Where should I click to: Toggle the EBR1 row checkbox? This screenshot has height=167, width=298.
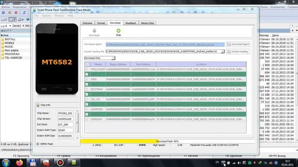tap(87, 79)
